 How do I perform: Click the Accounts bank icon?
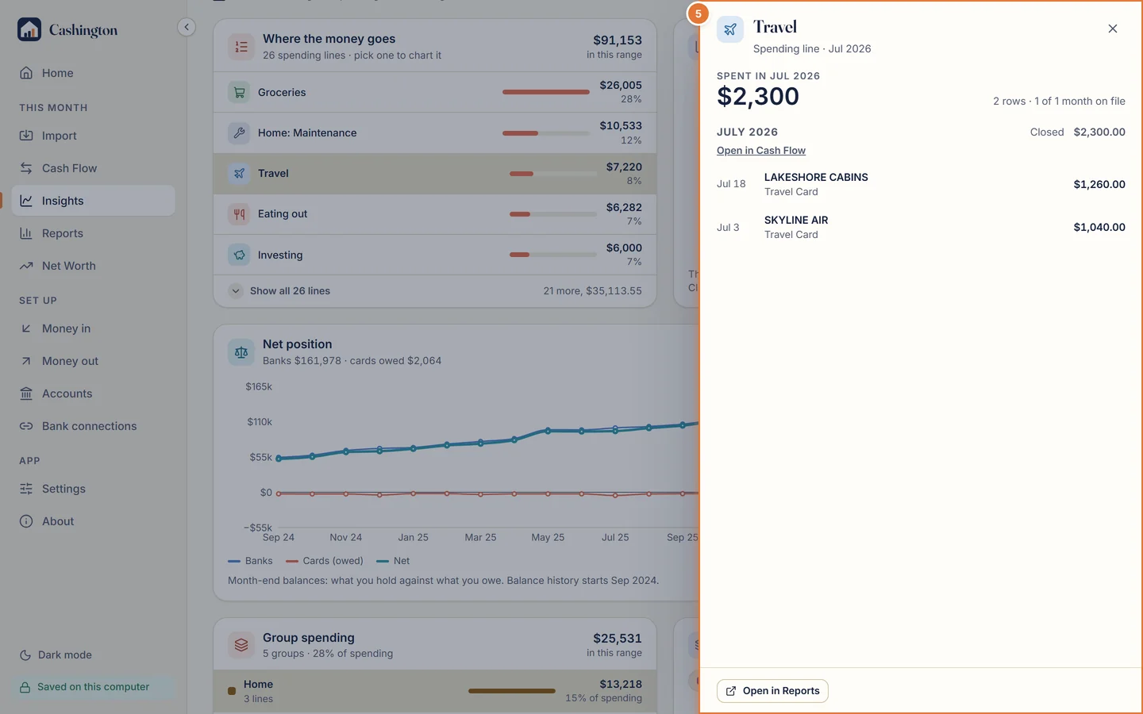[26, 393]
